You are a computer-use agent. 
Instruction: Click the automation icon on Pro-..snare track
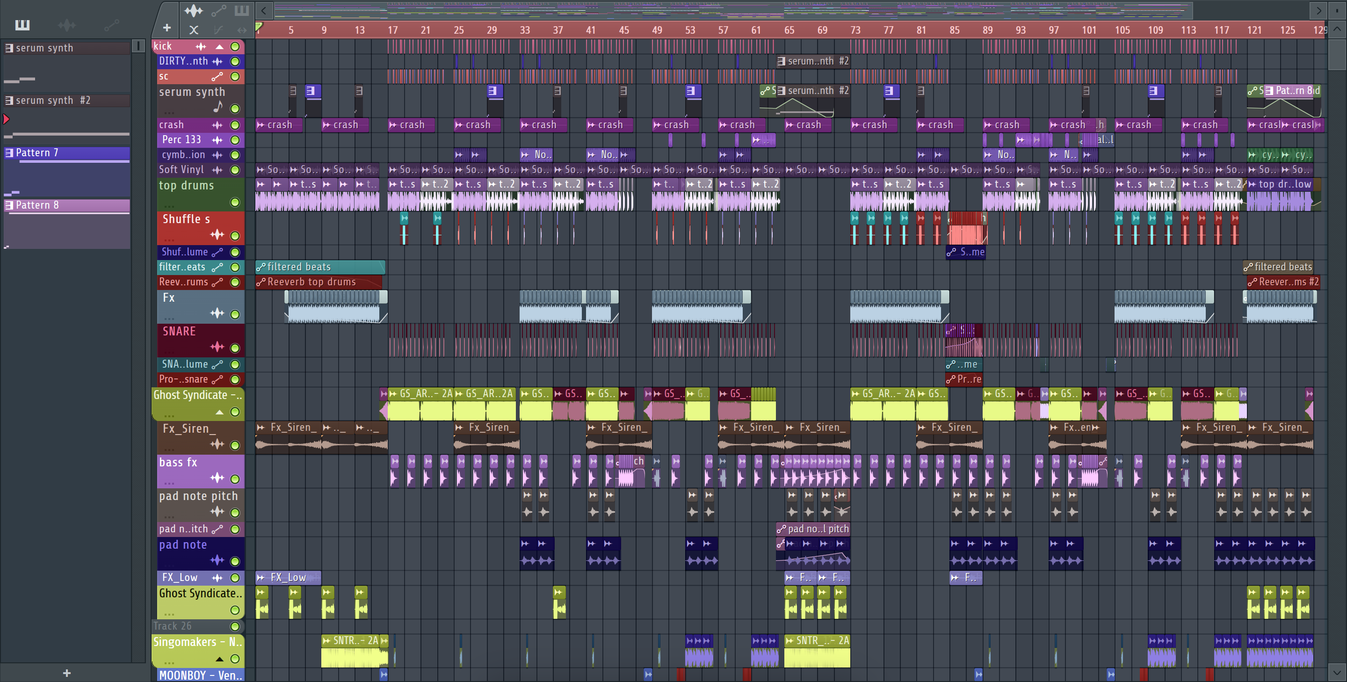coord(217,379)
